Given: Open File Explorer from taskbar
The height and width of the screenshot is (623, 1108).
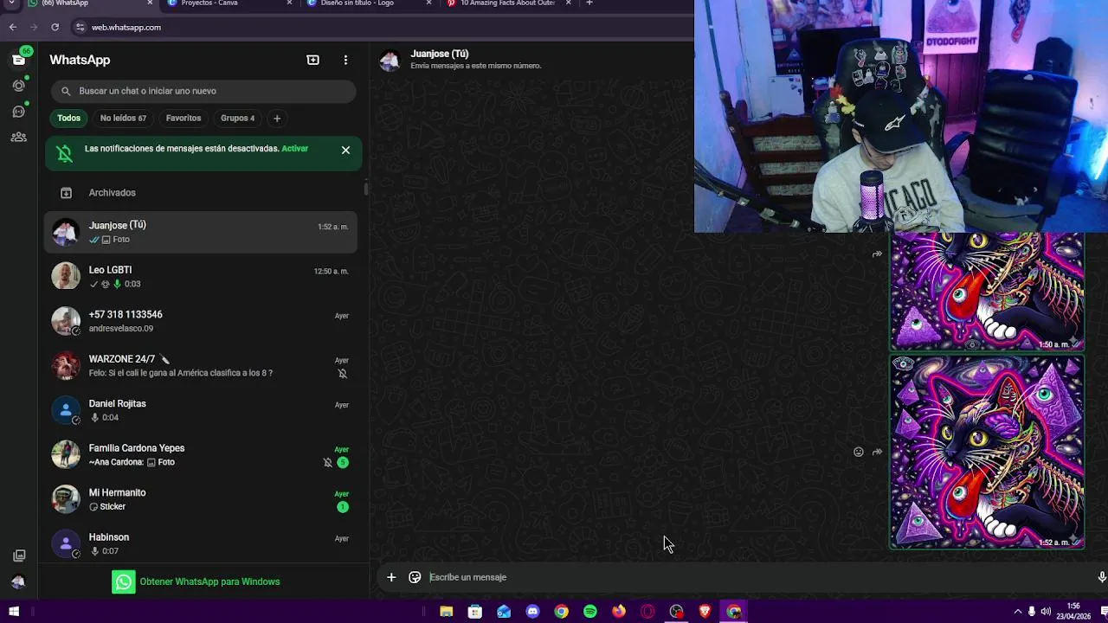Looking at the screenshot, I should pos(446,612).
